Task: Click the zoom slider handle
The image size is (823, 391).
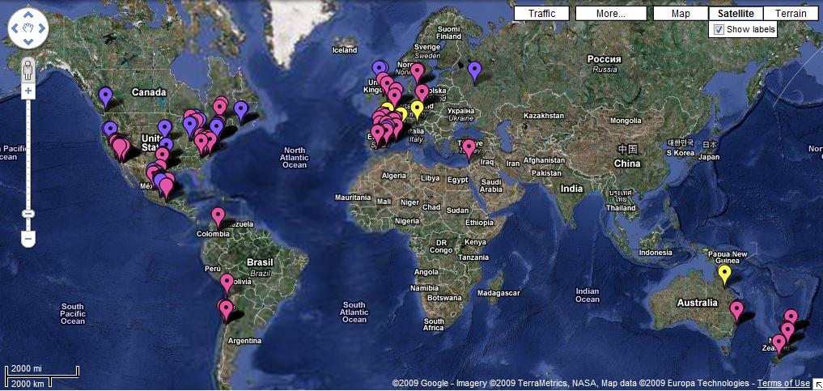Action: pyautogui.click(x=28, y=214)
